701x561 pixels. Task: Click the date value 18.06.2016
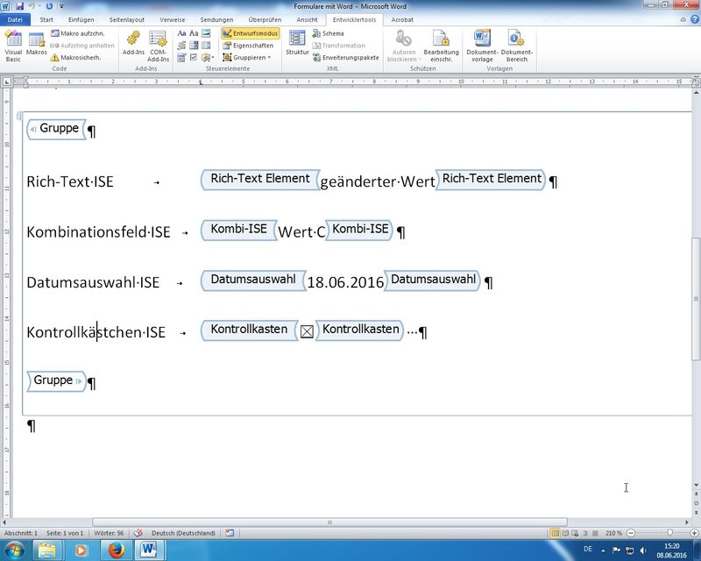pyautogui.click(x=345, y=282)
